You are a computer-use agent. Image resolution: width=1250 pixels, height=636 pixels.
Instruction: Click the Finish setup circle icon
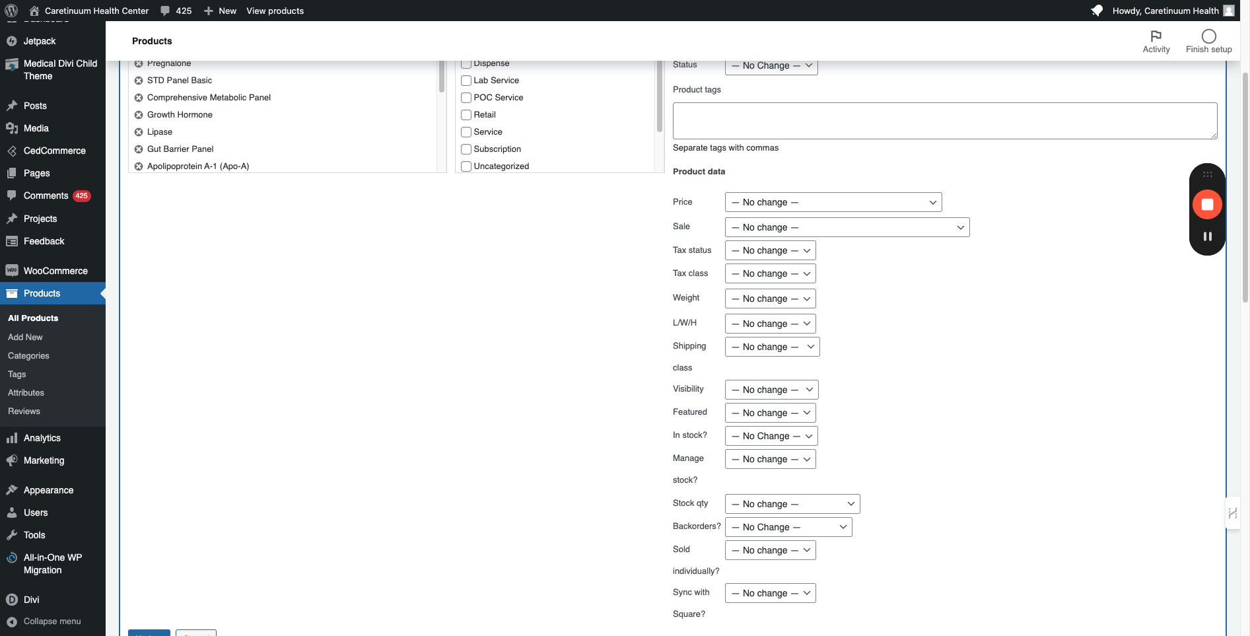[1208, 36]
